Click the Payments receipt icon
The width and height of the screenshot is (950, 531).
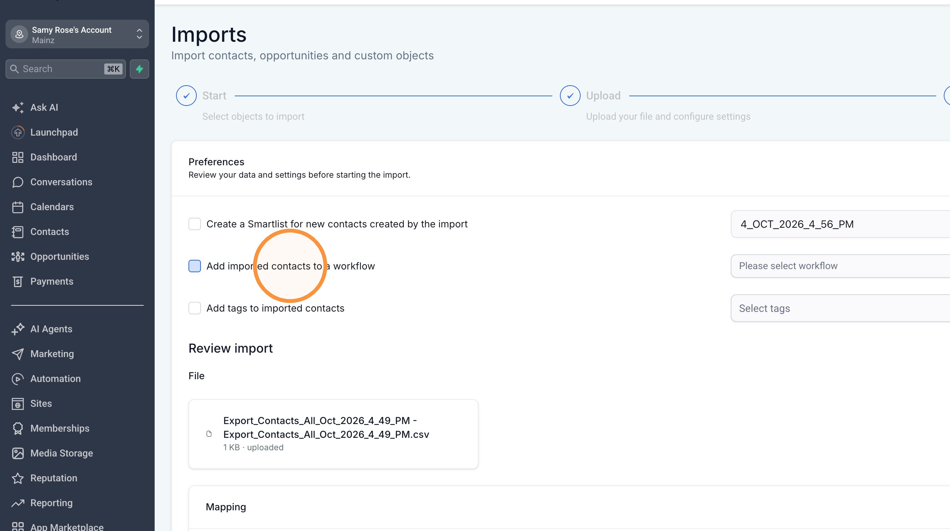click(x=18, y=282)
